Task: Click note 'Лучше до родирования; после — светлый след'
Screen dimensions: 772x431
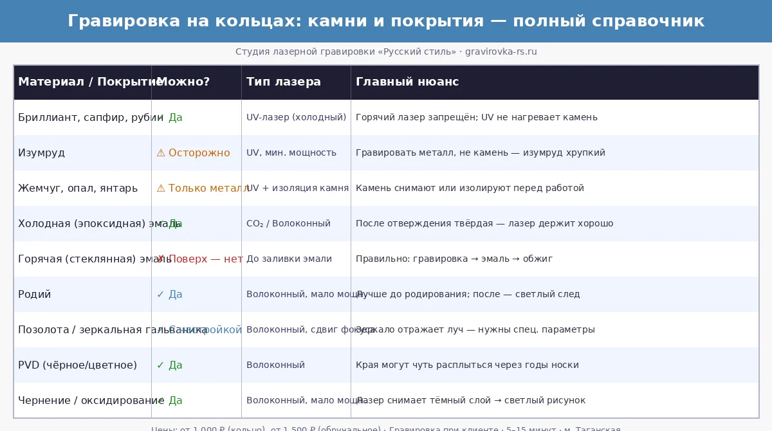Action: click(x=468, y=295)
